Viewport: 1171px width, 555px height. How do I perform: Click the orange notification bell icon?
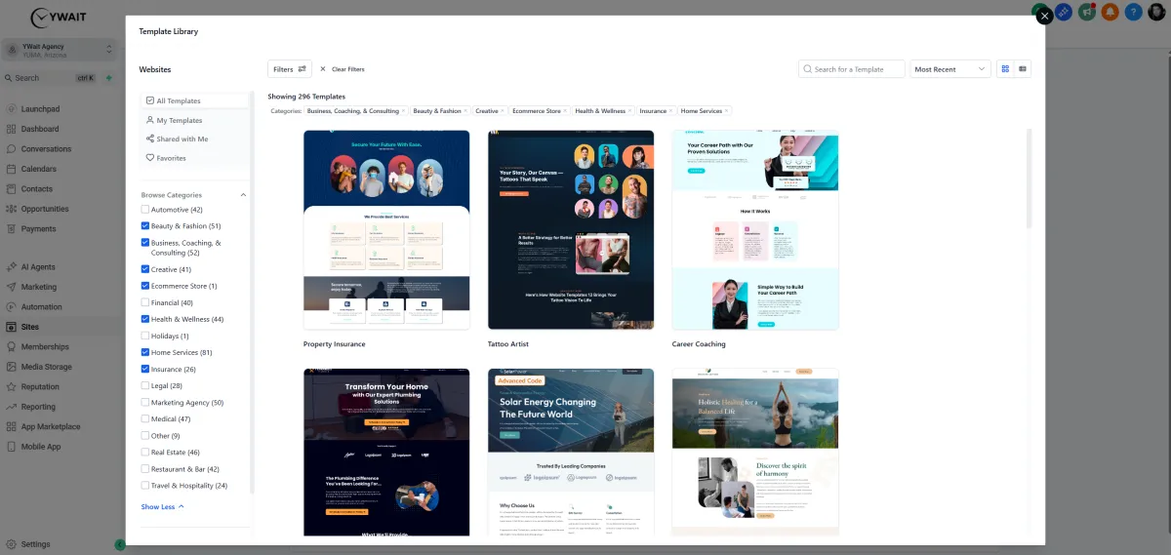1110,12
